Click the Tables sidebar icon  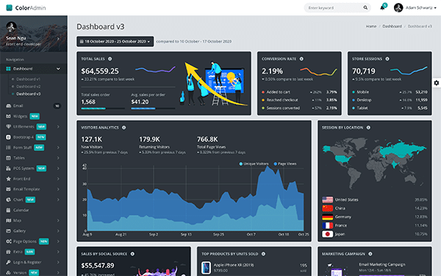[x=8, y=158]
